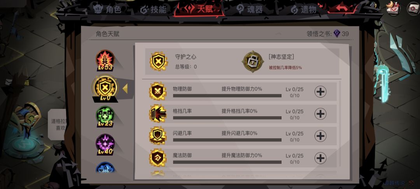The image size is (420, 189).
Task: Switch to the 角色 tab
Action: point(107,9)
